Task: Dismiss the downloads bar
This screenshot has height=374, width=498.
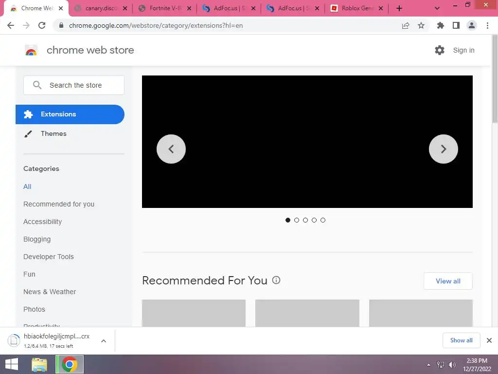Action: [x=489, y=340]
